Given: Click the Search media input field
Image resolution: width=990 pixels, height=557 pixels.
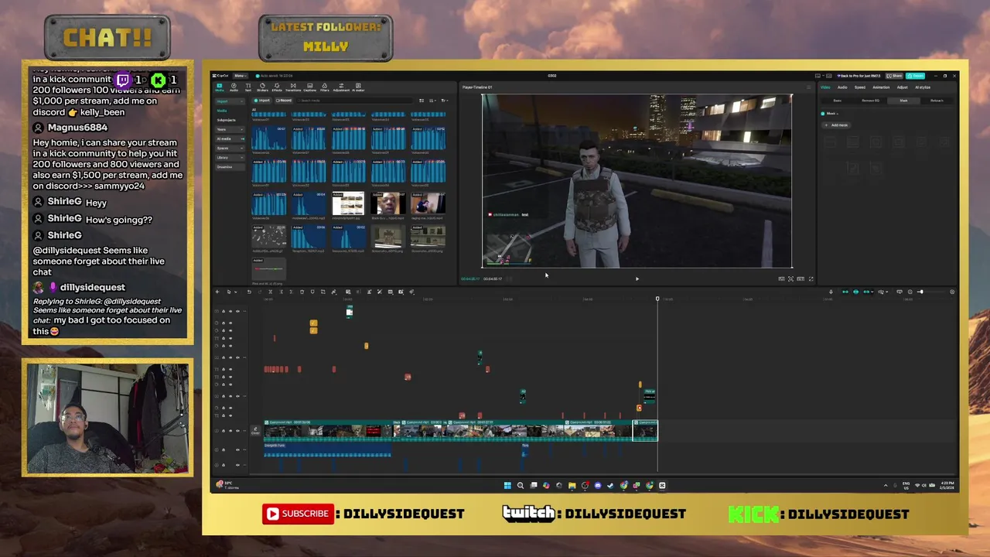Looking at the screenshot, I should [354, 101].
